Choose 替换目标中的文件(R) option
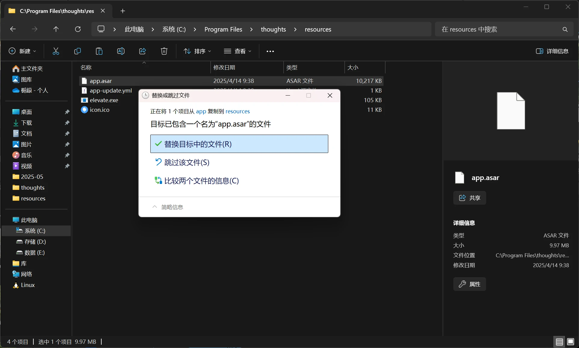 (239, 144)
